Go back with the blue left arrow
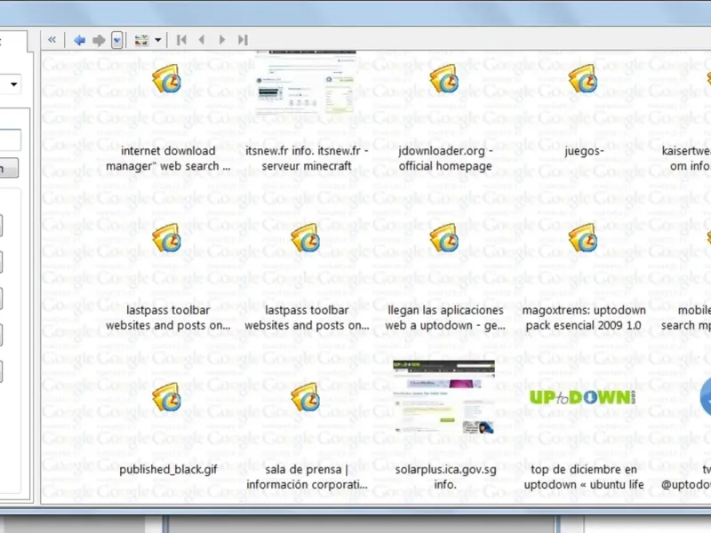 coord(79,40)
